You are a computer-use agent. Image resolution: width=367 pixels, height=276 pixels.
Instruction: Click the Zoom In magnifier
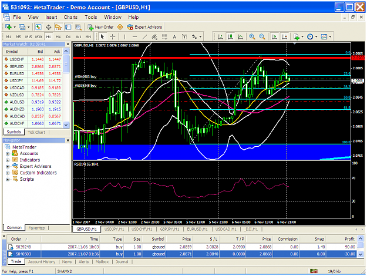click(252, 37)
